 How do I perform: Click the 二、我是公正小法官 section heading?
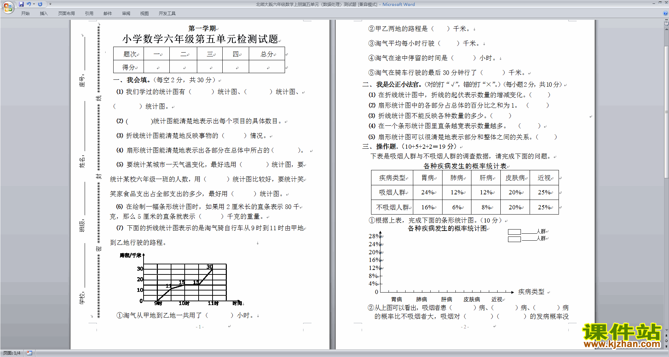coord(392,84)
